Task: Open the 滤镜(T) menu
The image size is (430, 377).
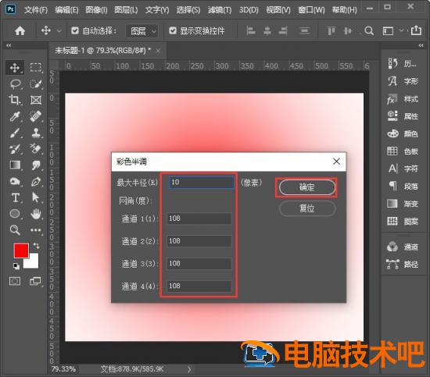Action: point(220,10)
